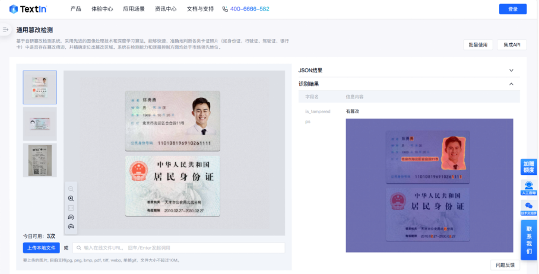Open the 产品 menu

click(75, 9)
